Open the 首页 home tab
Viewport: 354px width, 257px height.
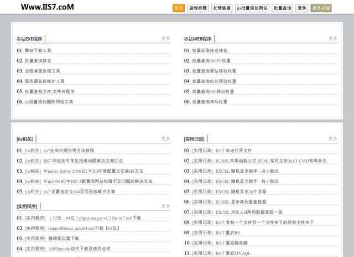(178, 8)
